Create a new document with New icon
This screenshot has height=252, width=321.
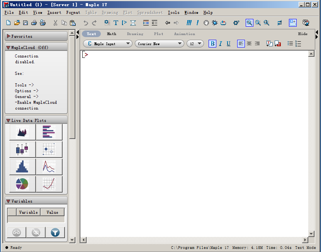8,23
